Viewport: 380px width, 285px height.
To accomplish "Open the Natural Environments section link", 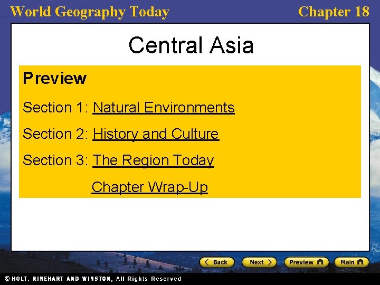I will (164, 107).
